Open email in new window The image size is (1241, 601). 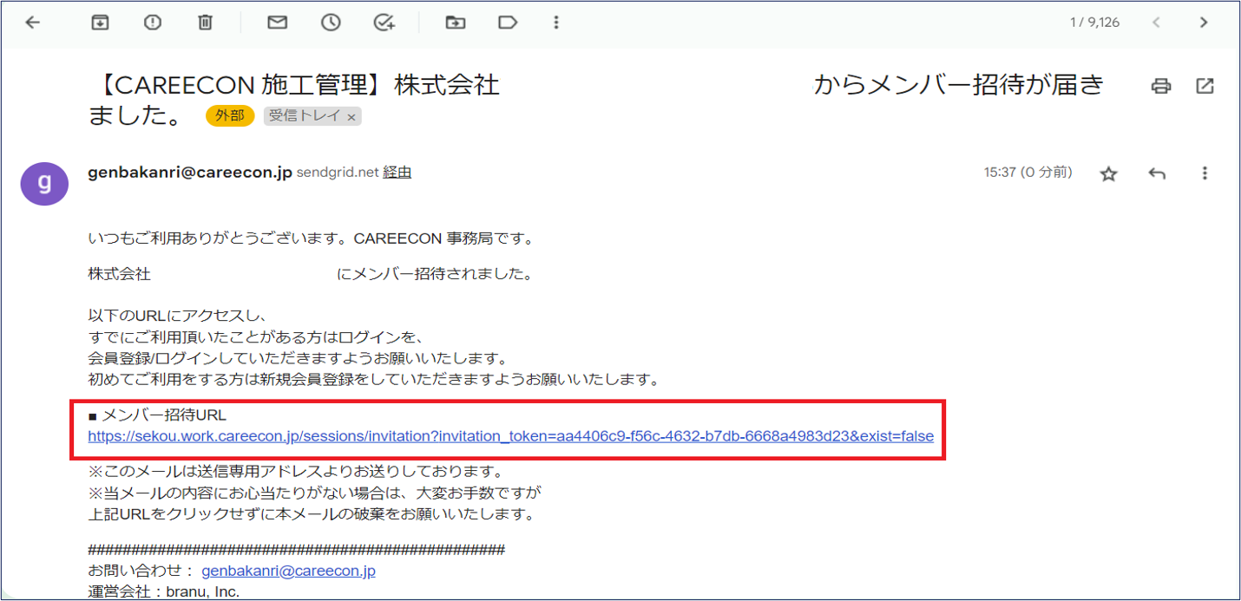(x=1205, y=85)
